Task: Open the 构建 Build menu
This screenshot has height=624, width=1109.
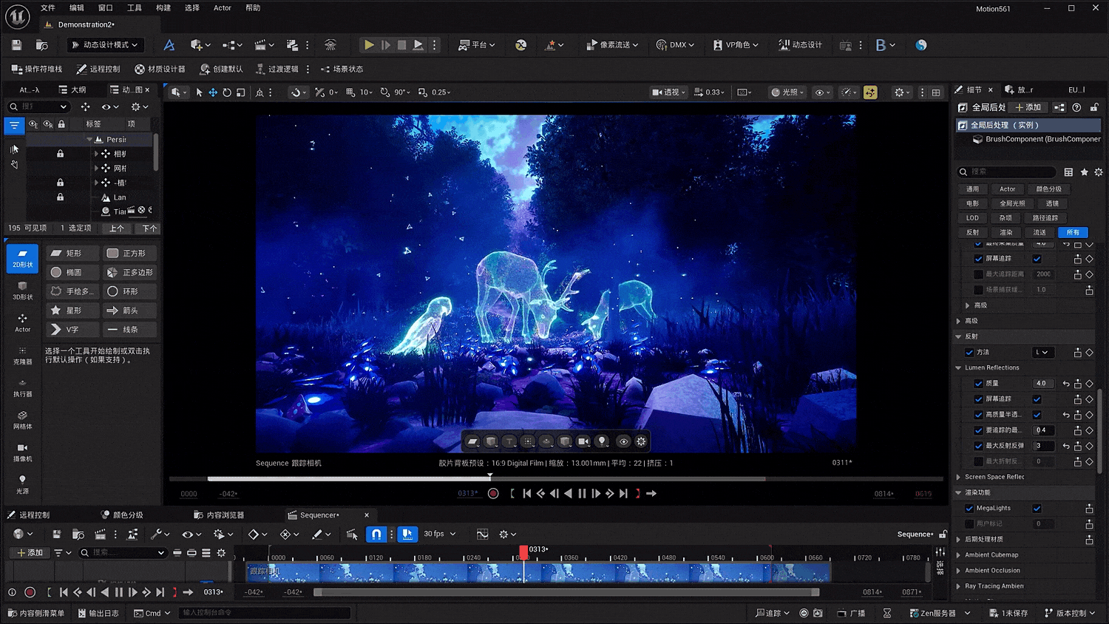Action: tap(163, 7)
